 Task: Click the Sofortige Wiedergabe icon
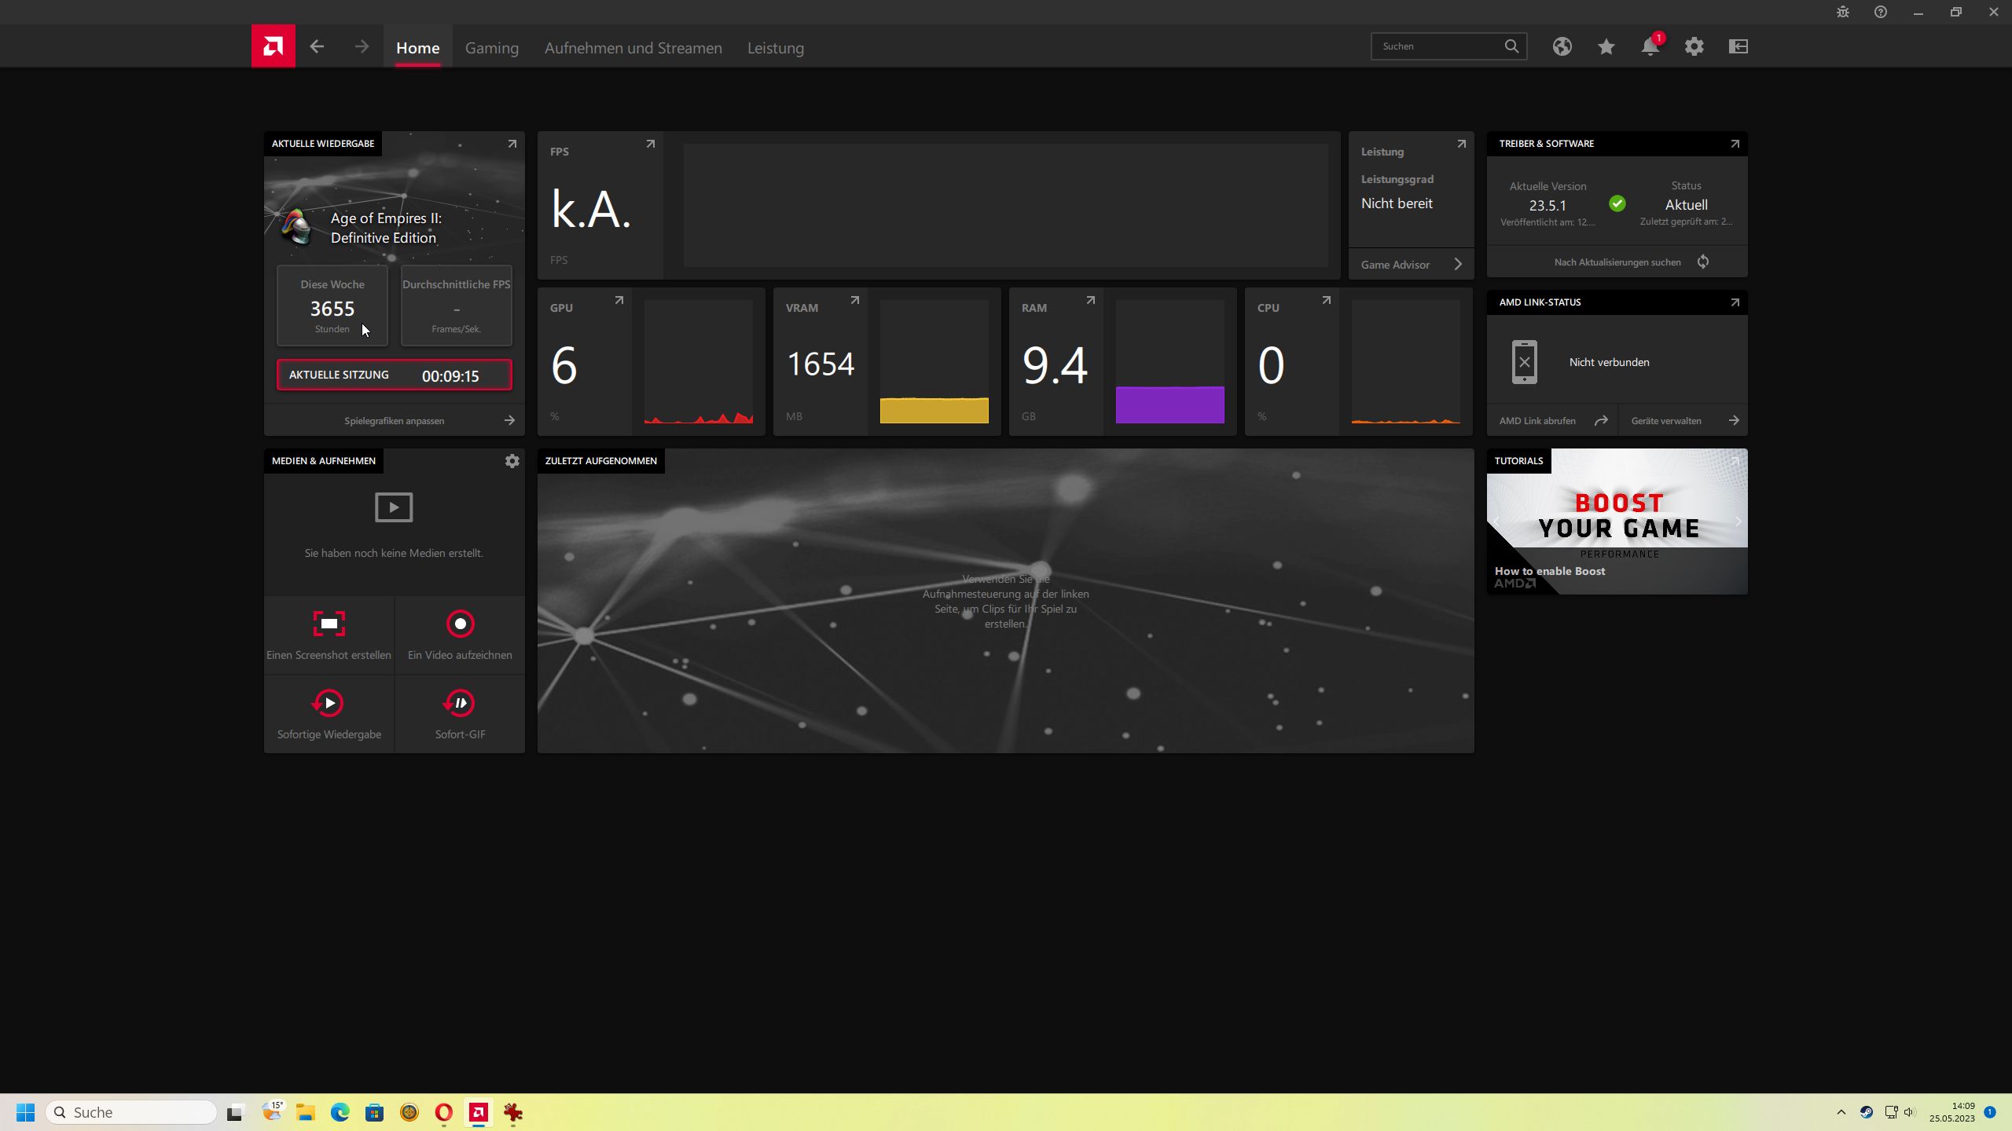pos(329,704)
